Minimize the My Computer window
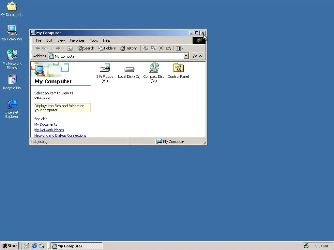Image resolution: width=334 pixels, height=250 pixels. (191, 33)
